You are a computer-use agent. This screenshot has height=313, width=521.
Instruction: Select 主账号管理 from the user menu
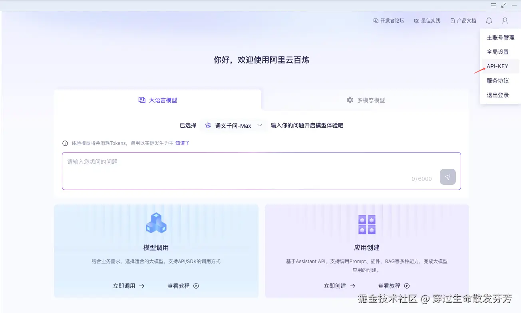pyautogui.click(x=501, y=38)
